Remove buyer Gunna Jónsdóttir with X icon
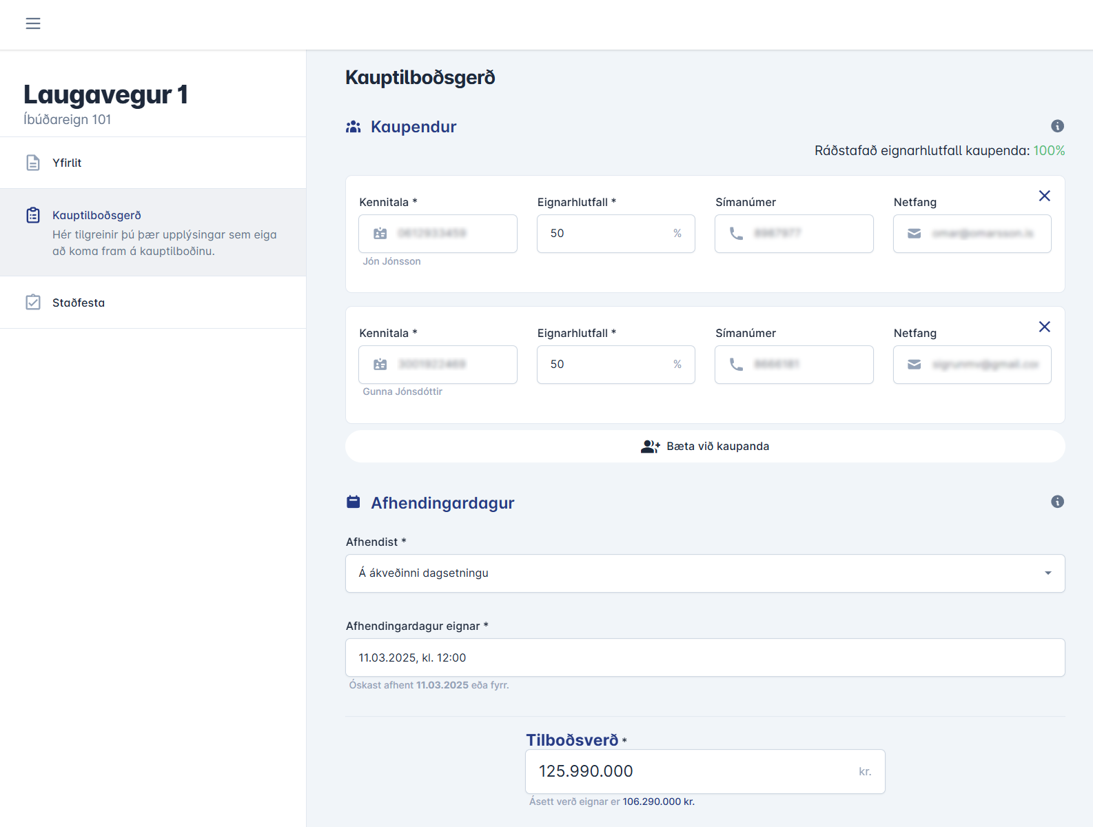 tap(1044, 327)
